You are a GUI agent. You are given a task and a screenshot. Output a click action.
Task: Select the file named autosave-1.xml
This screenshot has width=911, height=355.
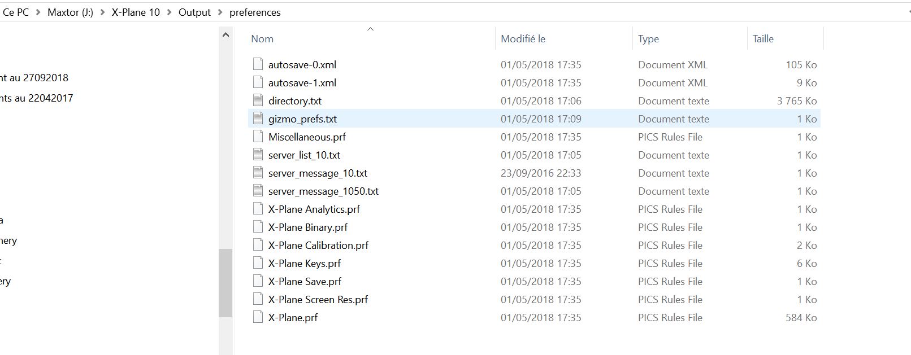pyautogui.click(x=302, y=83)
